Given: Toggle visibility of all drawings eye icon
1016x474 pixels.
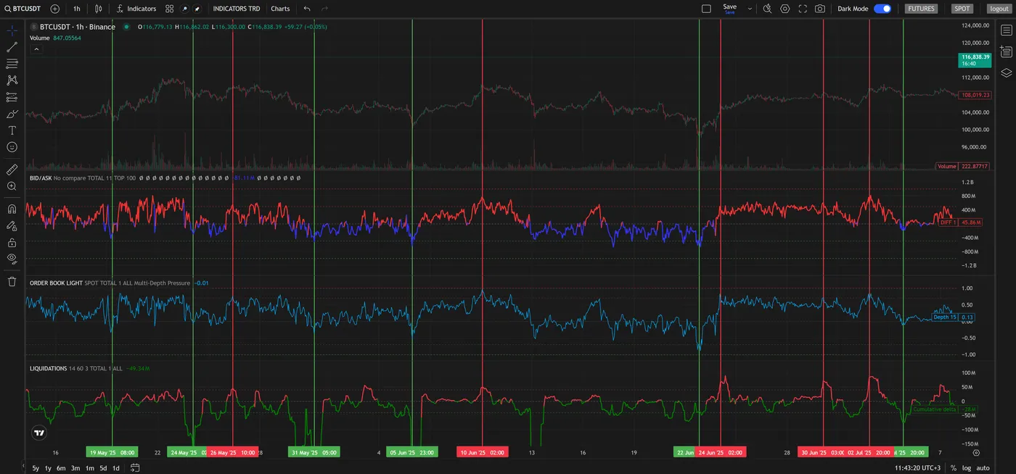Looking at the screenshot, I should 12,258.
